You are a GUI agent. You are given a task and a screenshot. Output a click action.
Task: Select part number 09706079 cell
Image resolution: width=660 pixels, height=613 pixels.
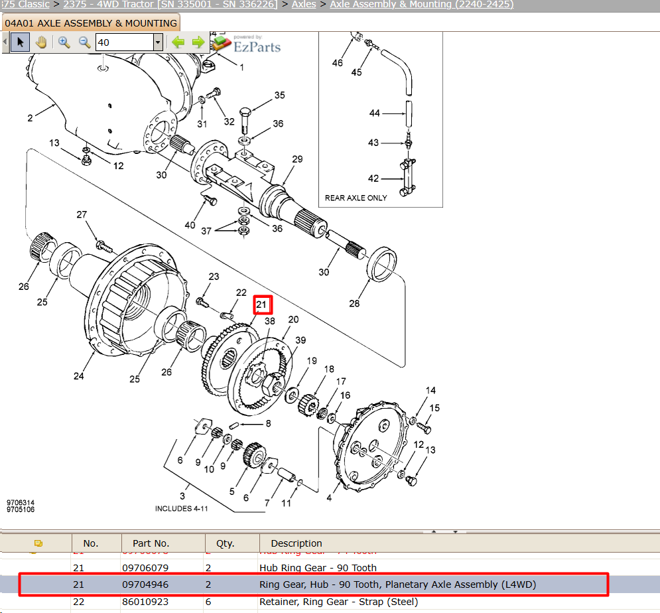145,567
